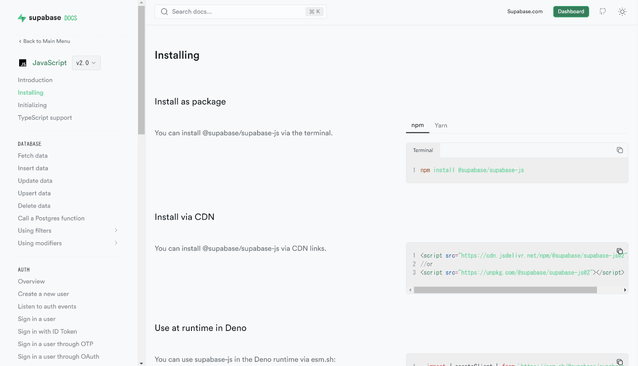The image size is (638, 366).
Task: Open the Insert data page
Action: pyautogui.click(x=33, y=168)
